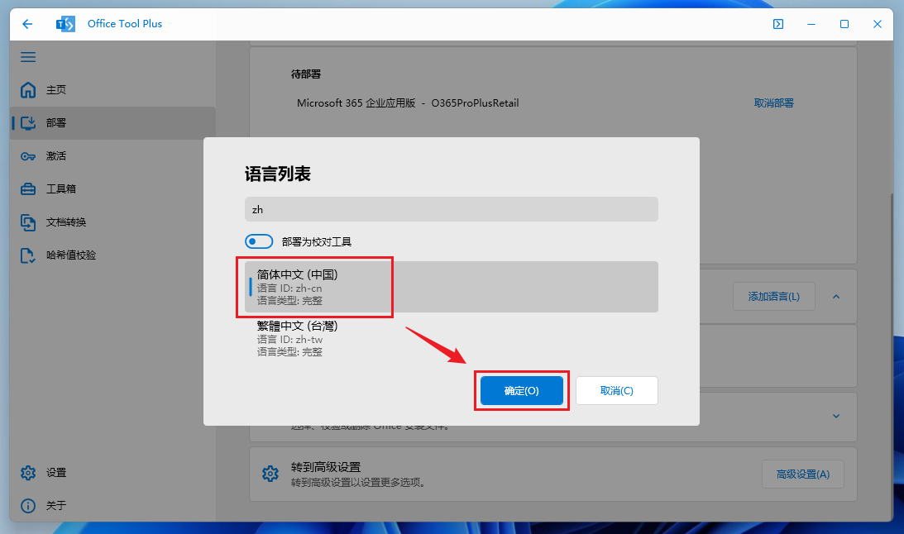This screenshot has height=534, width=904.
Task: Go to the 激活 page
Action: coord(113,156)
